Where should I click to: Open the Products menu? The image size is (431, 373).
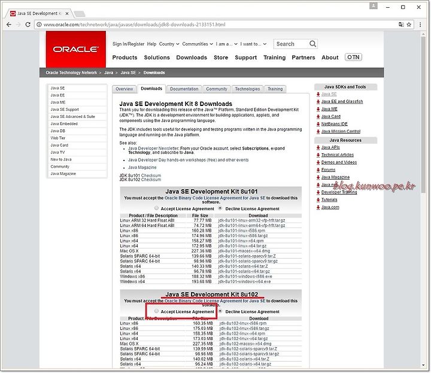pyautogui.click(x=125, y=57)
